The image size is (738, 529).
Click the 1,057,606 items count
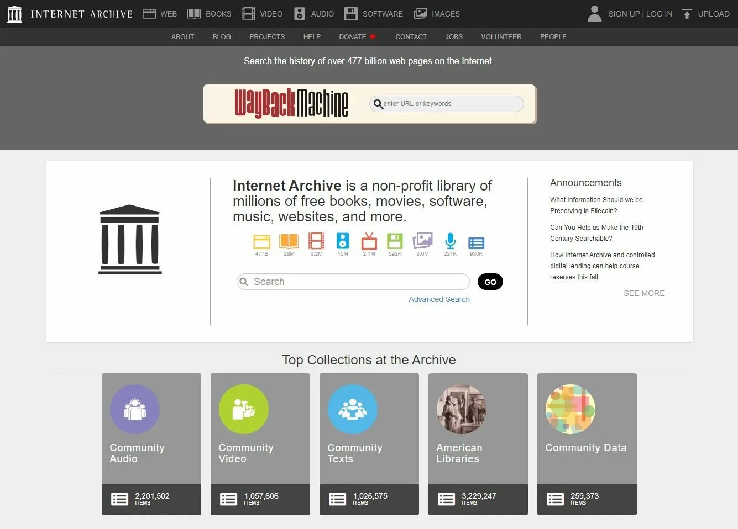click(x=261, y=499)
